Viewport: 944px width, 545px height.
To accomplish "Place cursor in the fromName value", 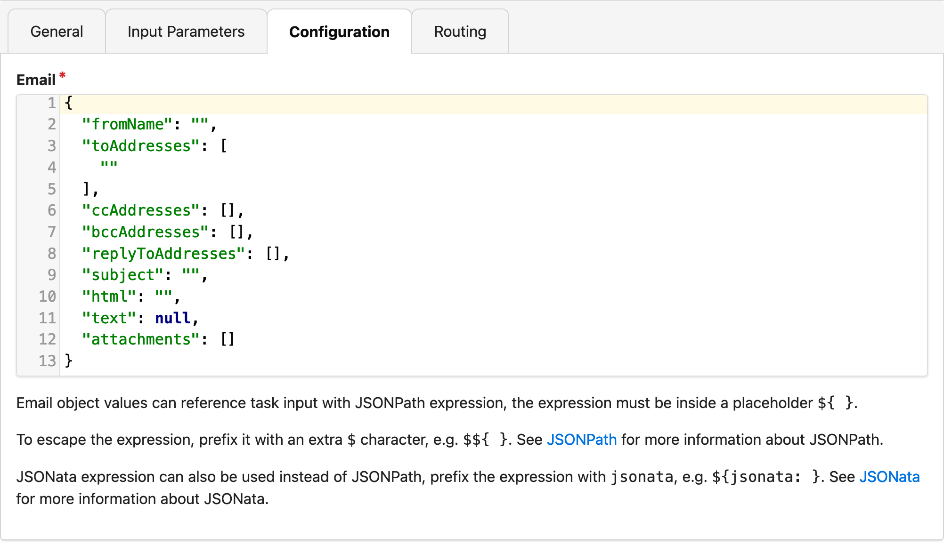I will pyautogui.click(x=200, y=124).
